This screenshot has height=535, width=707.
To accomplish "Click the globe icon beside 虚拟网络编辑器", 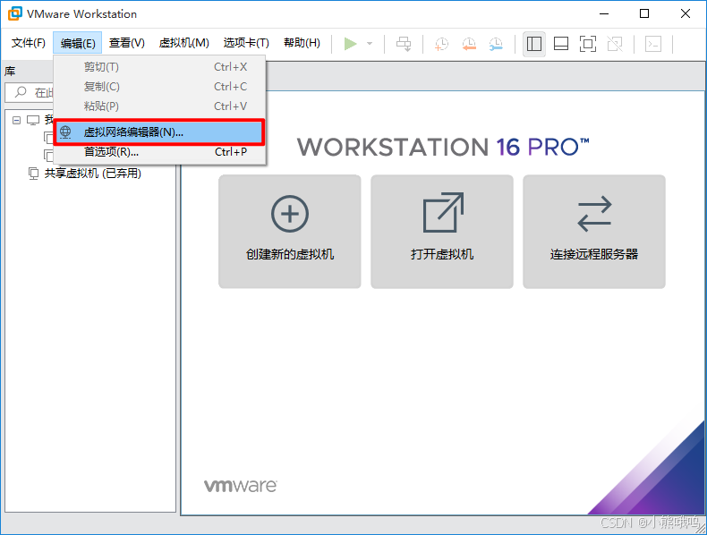I will pyautogui.click(x=66, y=132).
